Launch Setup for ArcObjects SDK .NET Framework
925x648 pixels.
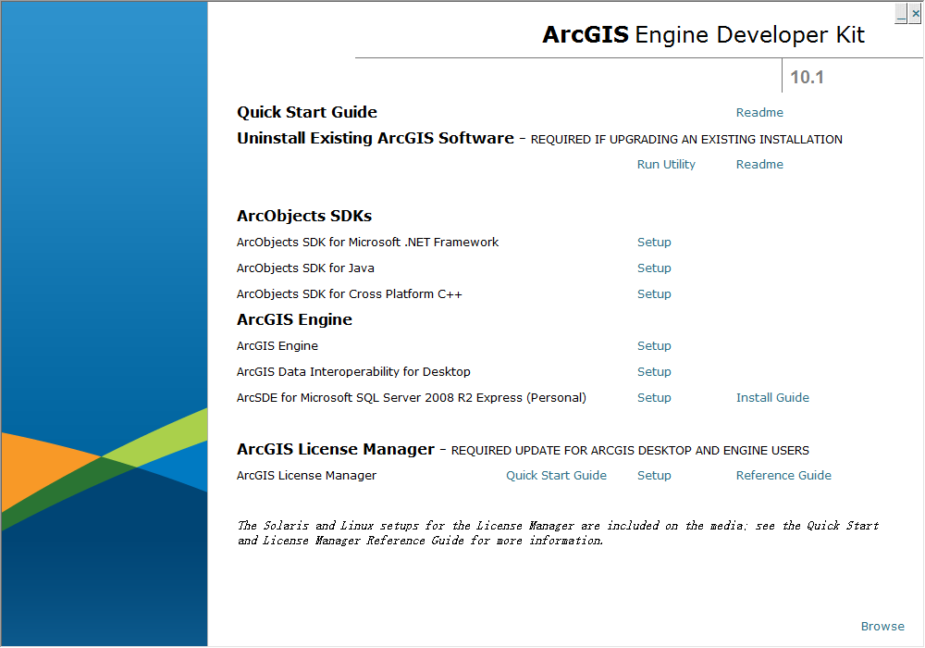654,242
